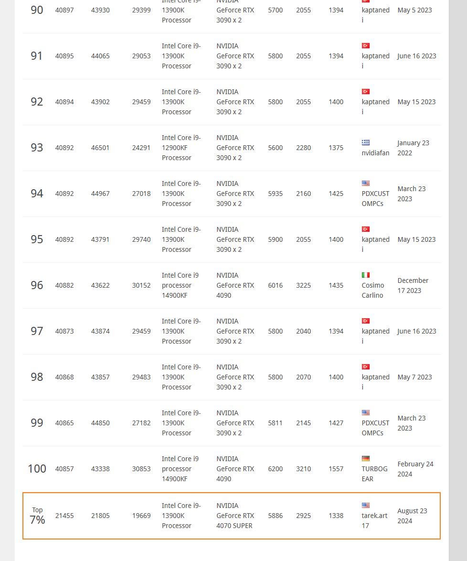The width and height of the screenshot is (467, 561).
Task: Click the US flag in rank 94 row
Action: (x=365, y=183)
